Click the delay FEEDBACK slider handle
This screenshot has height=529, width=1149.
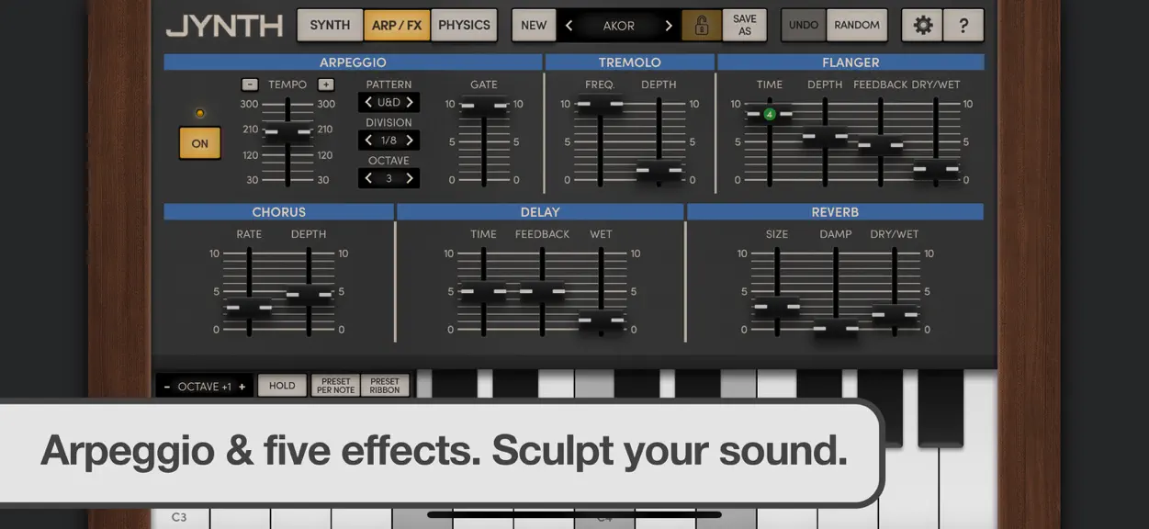point(542,292)
